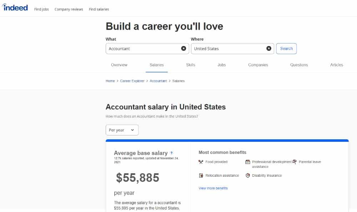357x212 pixels.
Task: Click the Search button
Action: (286, 48)
